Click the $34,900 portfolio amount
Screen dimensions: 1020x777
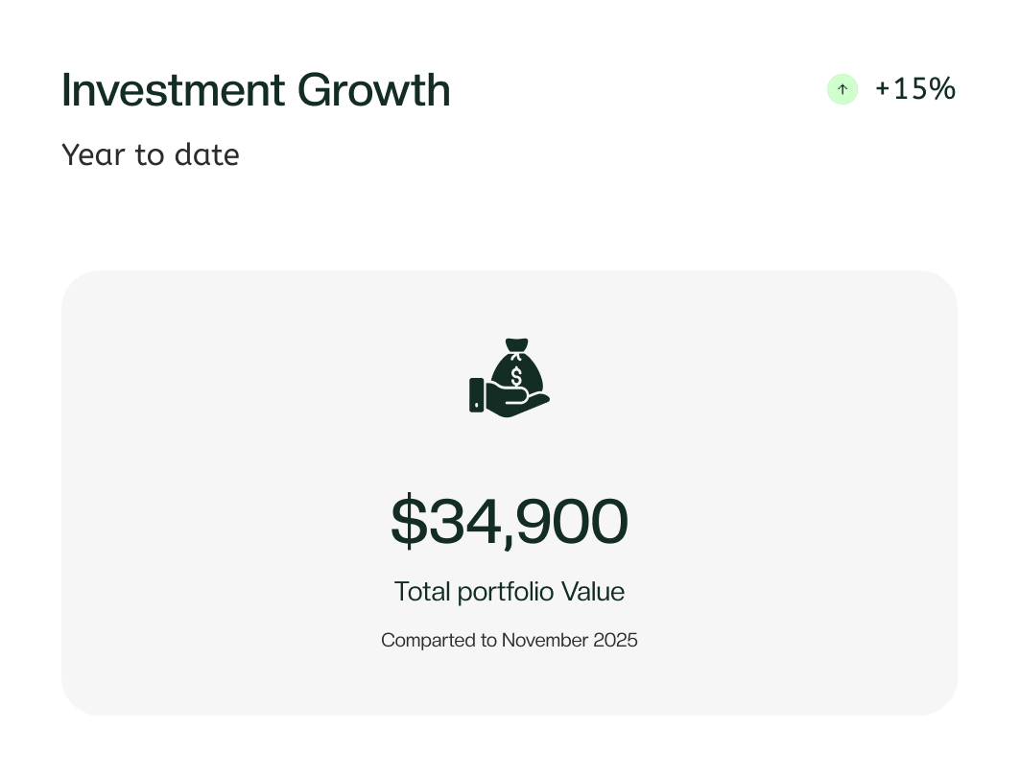[x=510, y=521]
